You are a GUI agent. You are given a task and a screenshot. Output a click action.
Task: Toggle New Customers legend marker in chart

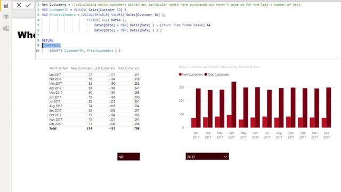tap(180, 75)
